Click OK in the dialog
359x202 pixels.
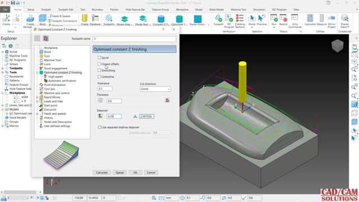pos(135,172)
